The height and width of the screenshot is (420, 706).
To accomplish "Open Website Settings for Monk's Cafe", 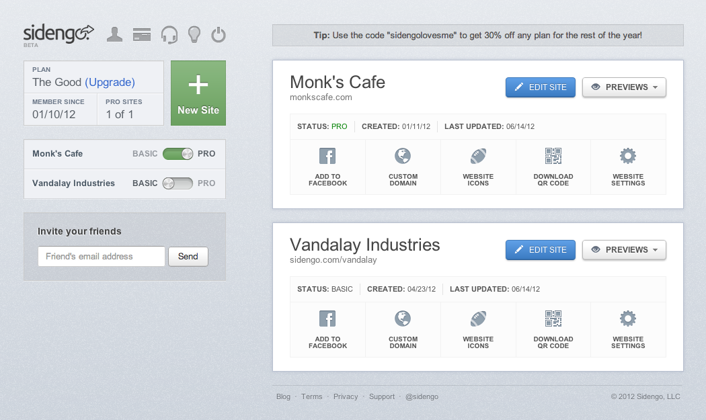I will click(x=628, y=167).
